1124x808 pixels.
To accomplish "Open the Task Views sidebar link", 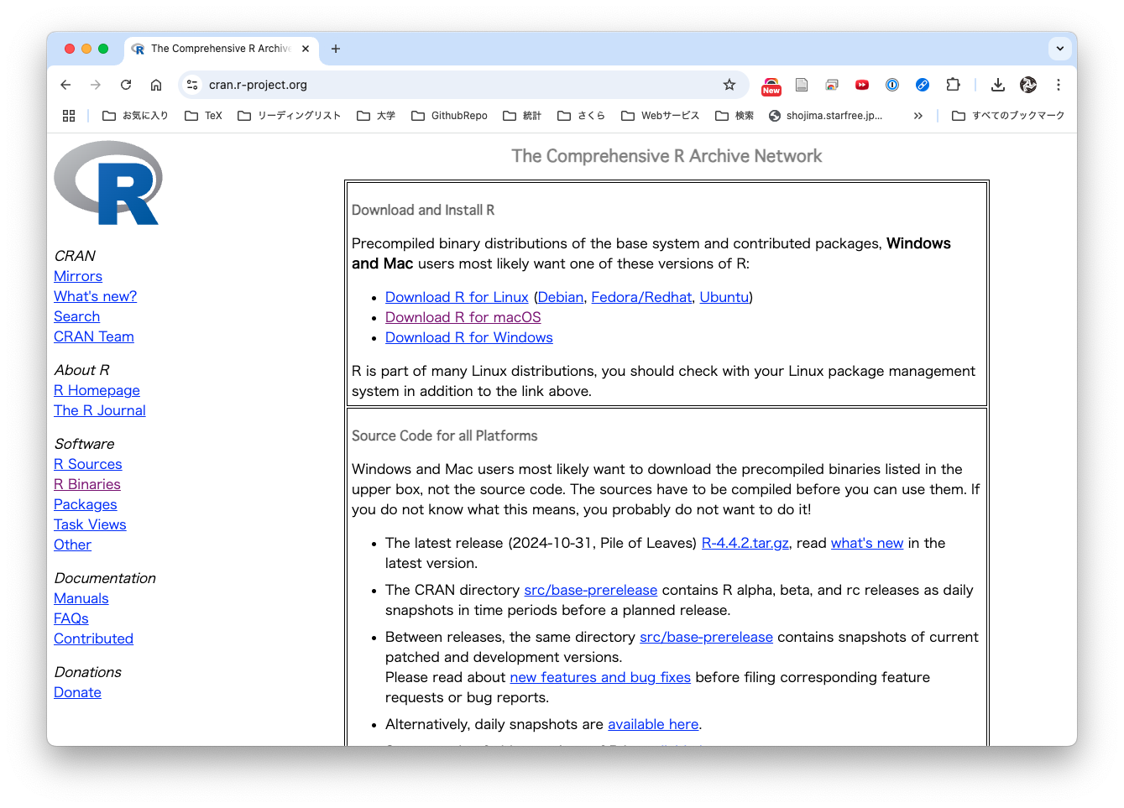I will [90, 524].
